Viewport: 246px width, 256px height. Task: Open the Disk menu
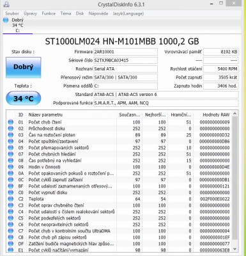click(x=80, y=13)
